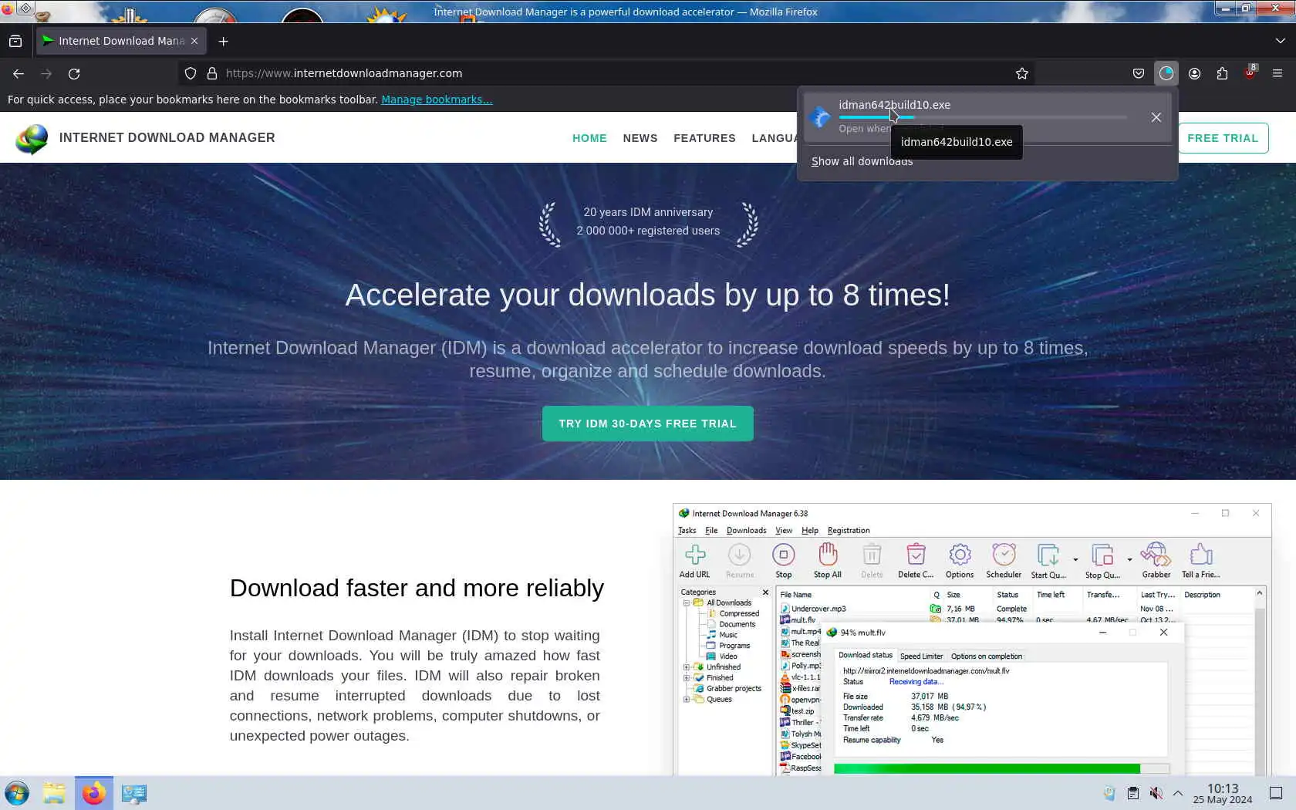The width and height of the screenshot is (1296, 810).
Task: Cancel the idman642build10.exe download
Action: tap(1156, 117)
